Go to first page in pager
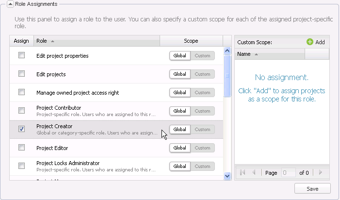The height and width of the screenshot is (200, 340). pyautogui.click(x=243, y=172)
